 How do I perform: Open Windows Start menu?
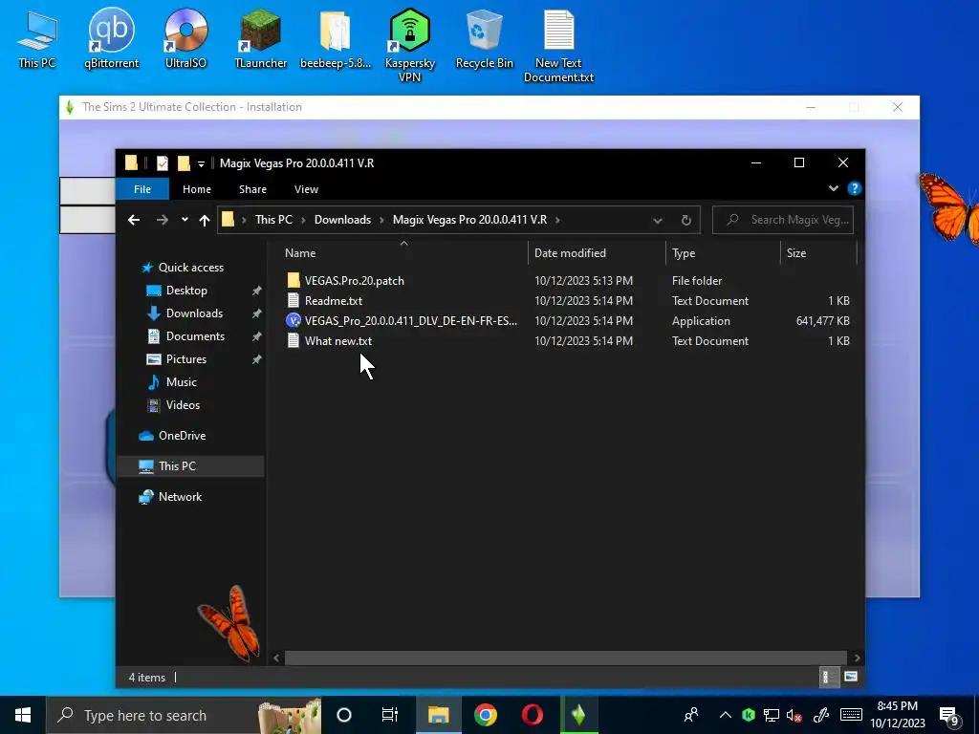(x=23, y=715)
